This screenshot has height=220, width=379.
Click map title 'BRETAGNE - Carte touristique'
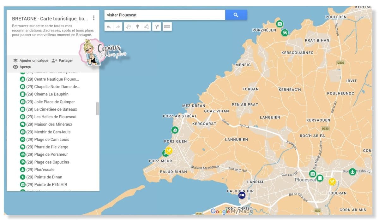click(50, 19)
